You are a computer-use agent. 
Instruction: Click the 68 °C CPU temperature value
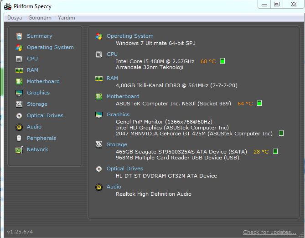[208, 61]
